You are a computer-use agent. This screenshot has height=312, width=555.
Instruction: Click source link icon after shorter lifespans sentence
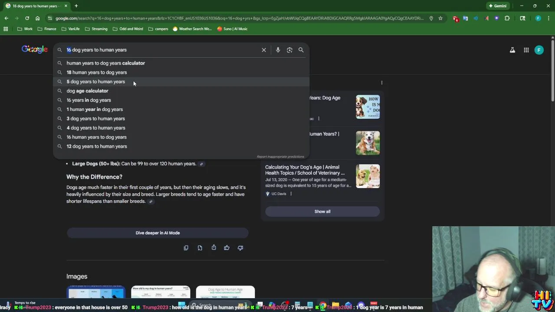(x=151, y=201)
